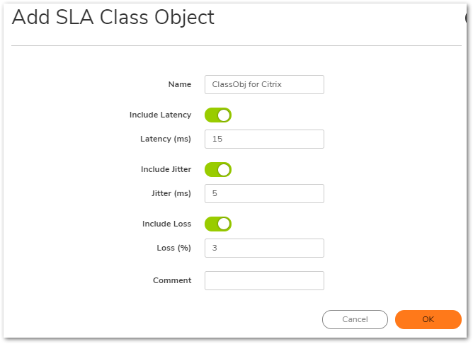Click the Include Latency label text
The height and width of the screenshot is (344, 473).
click(160, 115)
